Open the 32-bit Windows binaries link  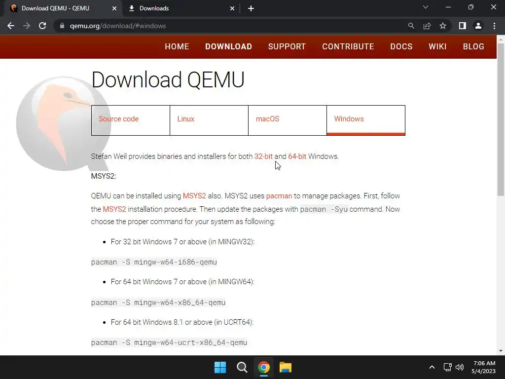pos(263,156)
